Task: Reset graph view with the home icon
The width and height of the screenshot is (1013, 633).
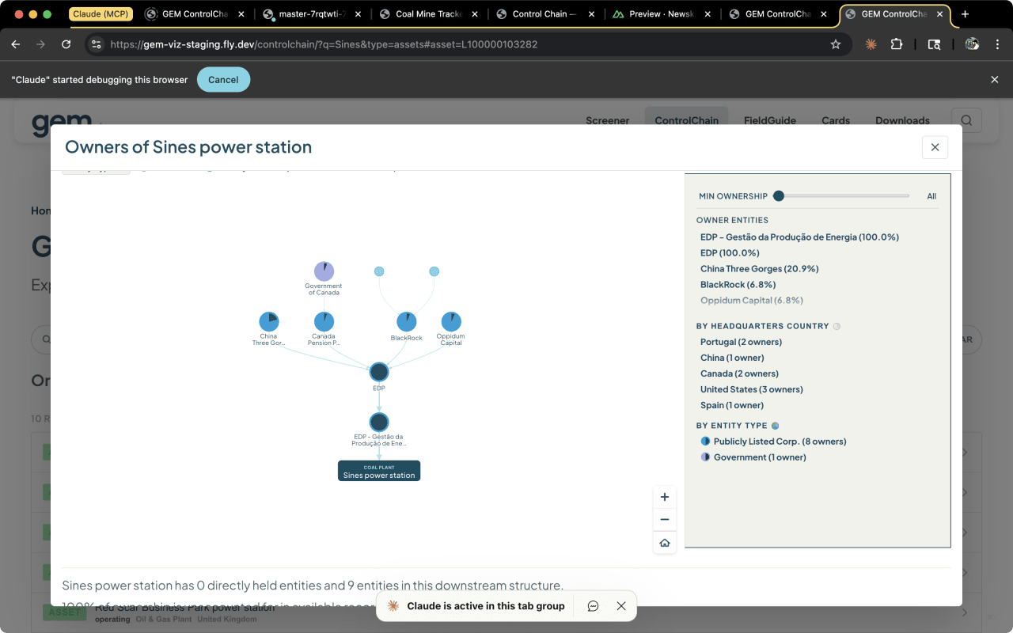Action: click(x=665, y=543)
